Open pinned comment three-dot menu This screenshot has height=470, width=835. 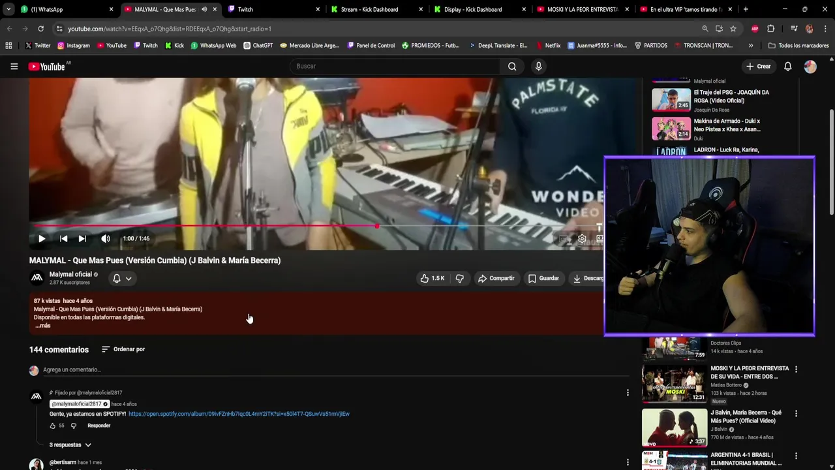click(x=628, y=392)
